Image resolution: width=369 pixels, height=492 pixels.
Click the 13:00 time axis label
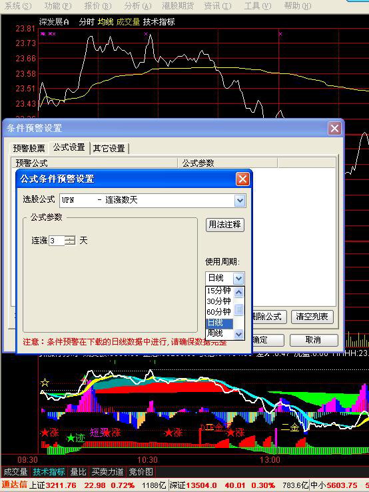[x=270, y=460]
